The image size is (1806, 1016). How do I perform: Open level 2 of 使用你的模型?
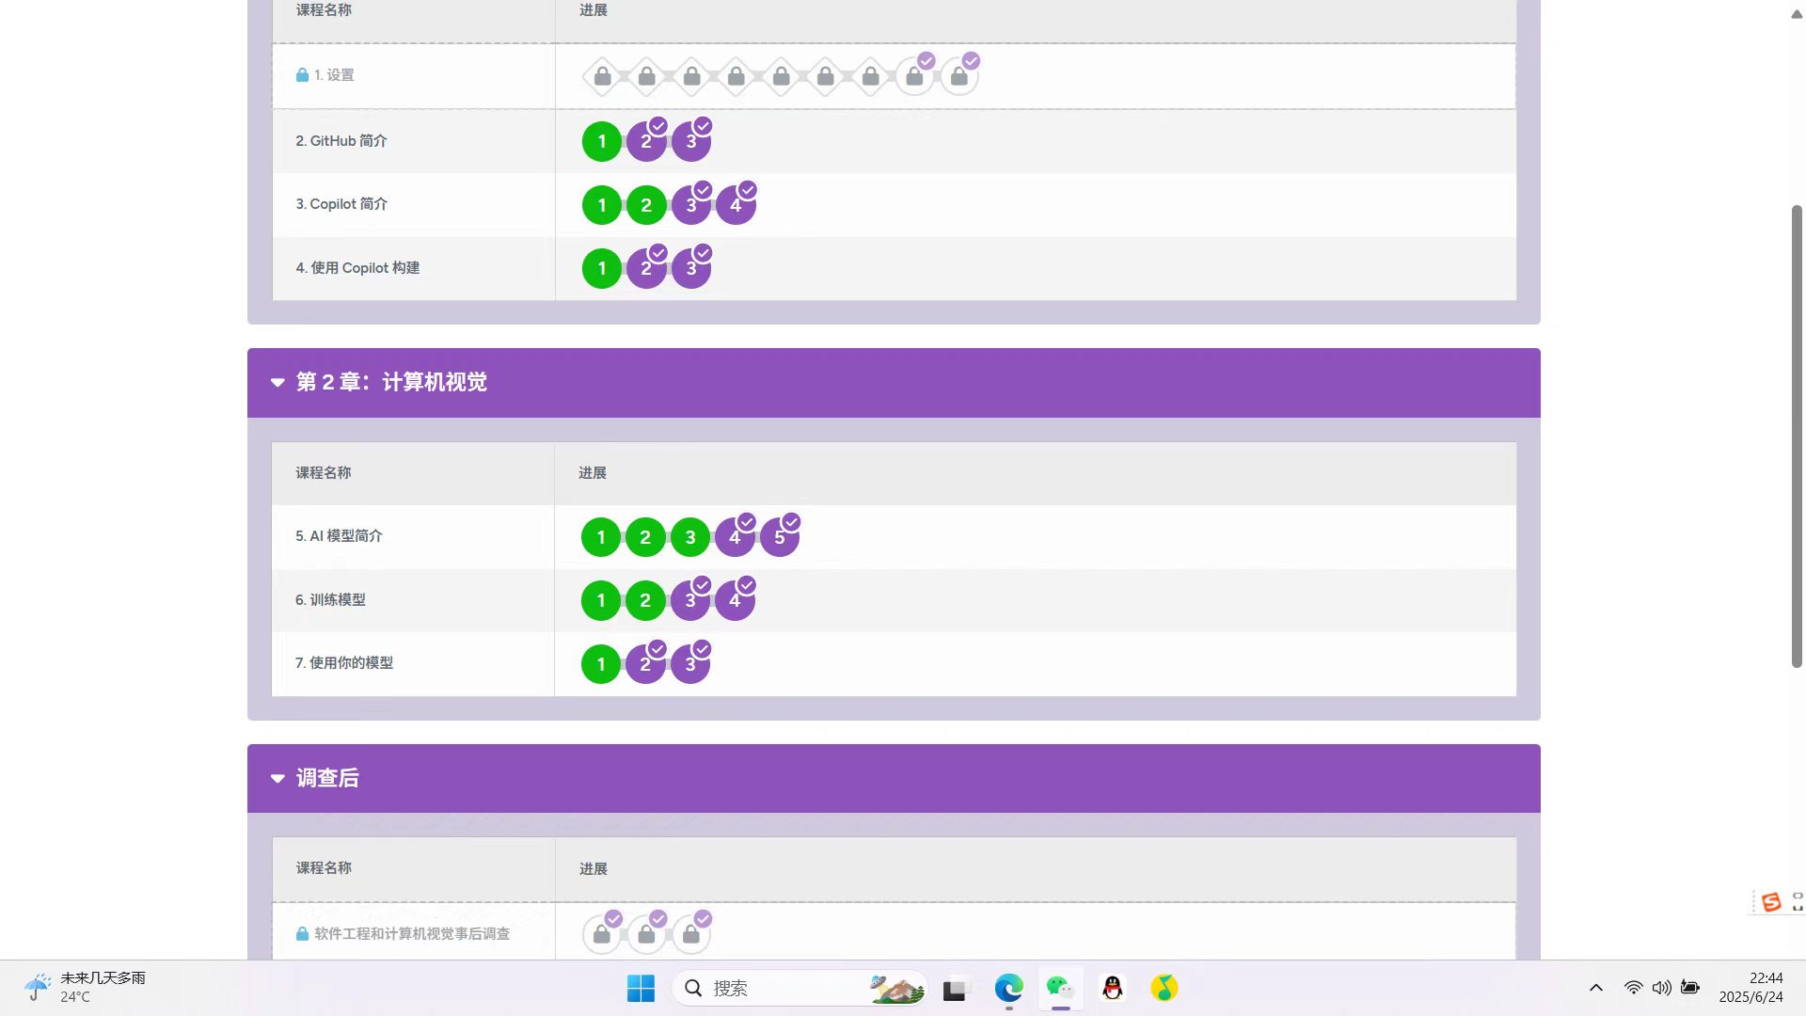[x=645, y=664]
